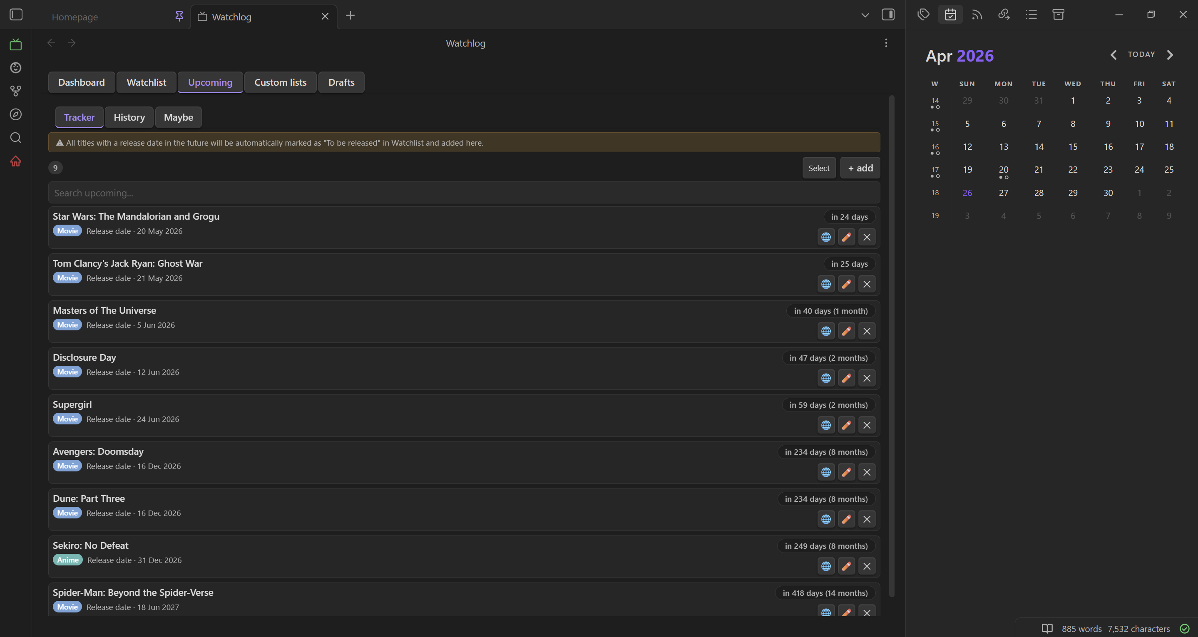The image size is (1198, 637).
Task: Focus the Search upcoming field
Action: (x=464, y=193)
